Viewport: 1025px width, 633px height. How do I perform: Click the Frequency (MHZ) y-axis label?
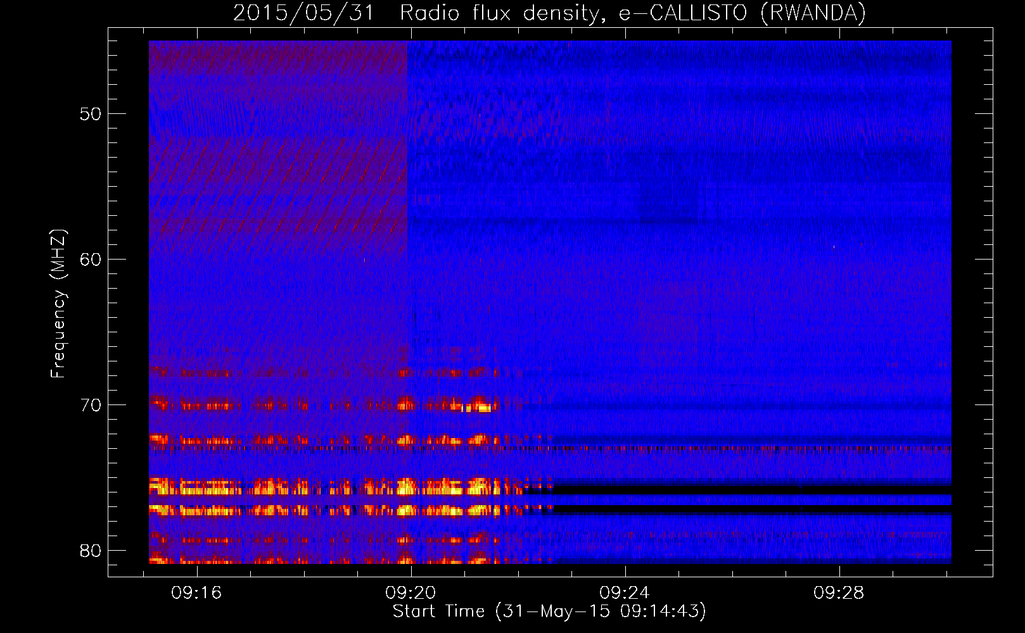[x=58, y=304]
